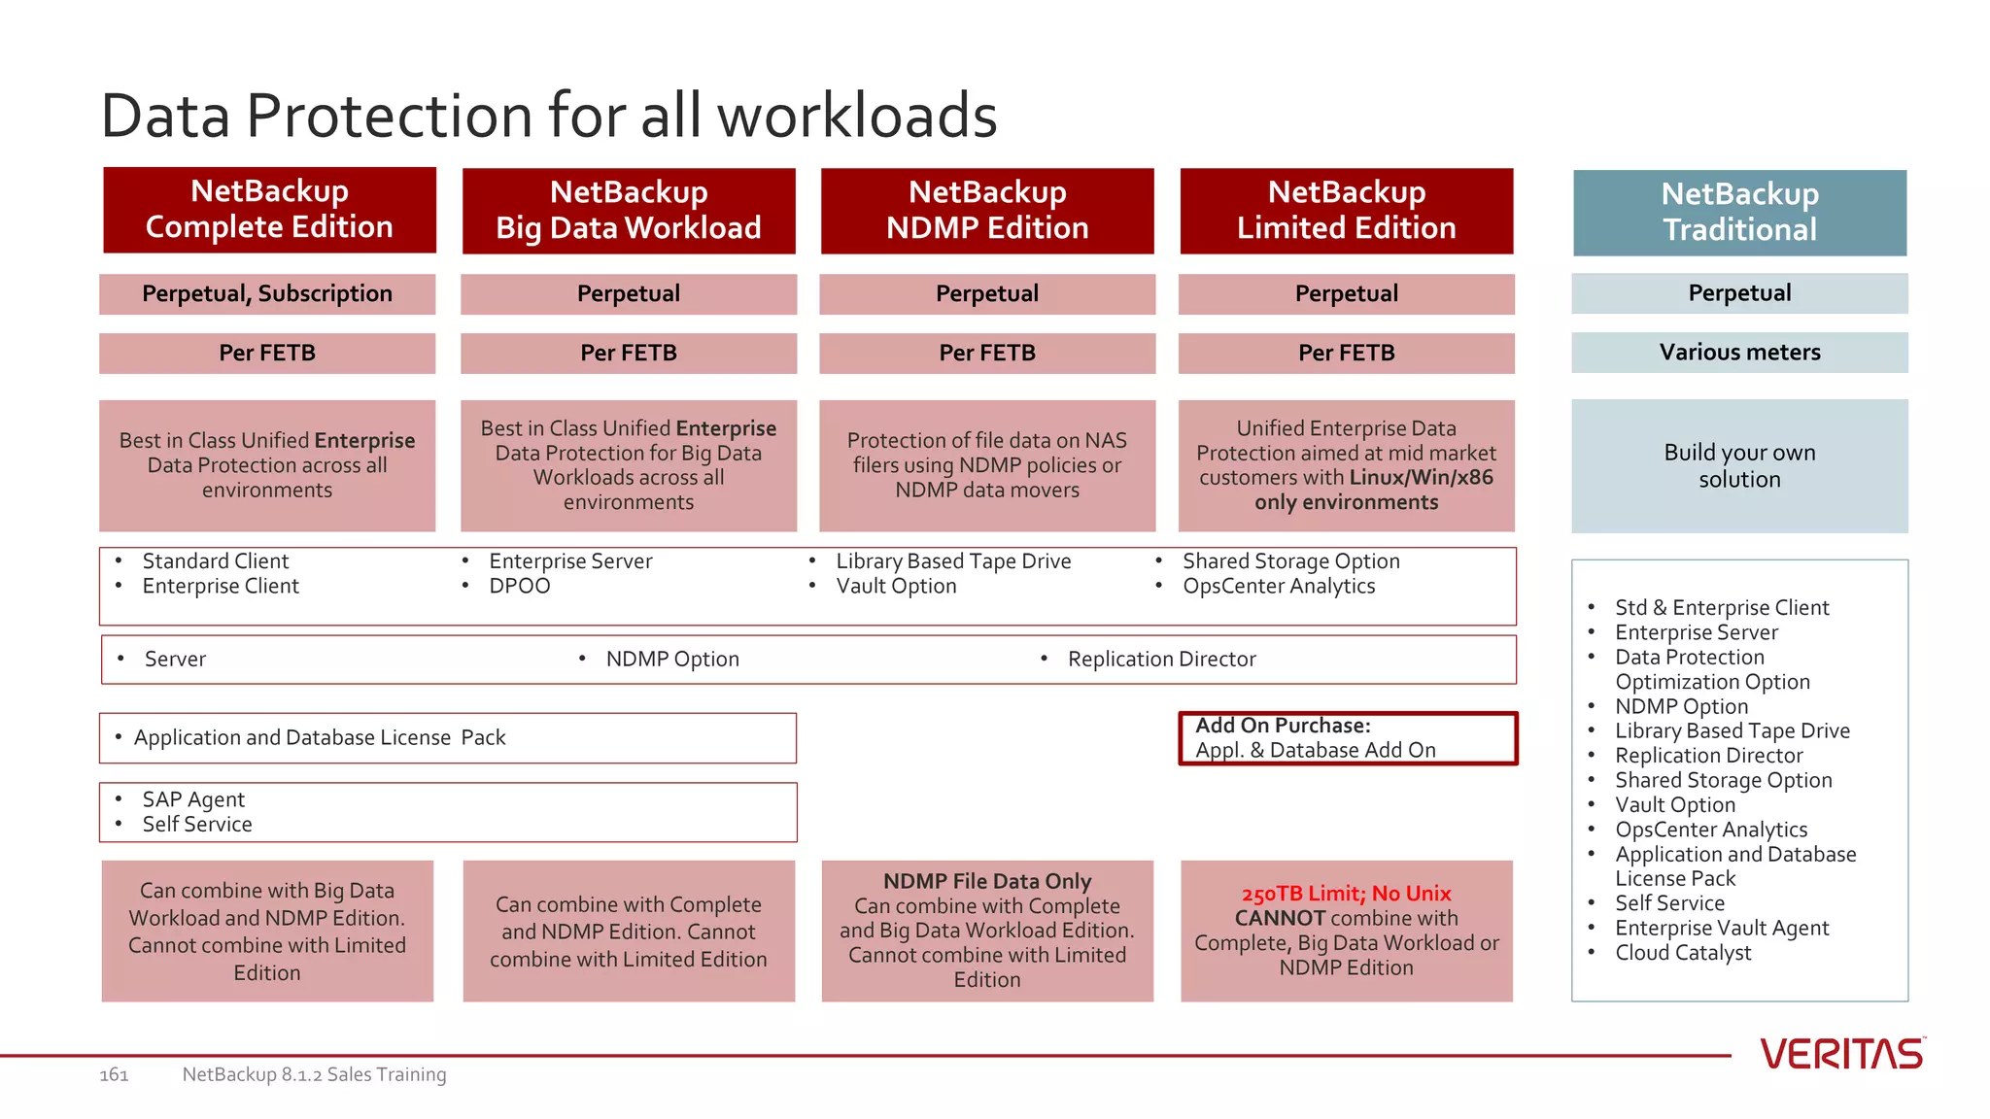This screenshot has width=1990, height=1119.
Task: Click the 'Build your own solution' box
Action: pos(1739,466)
